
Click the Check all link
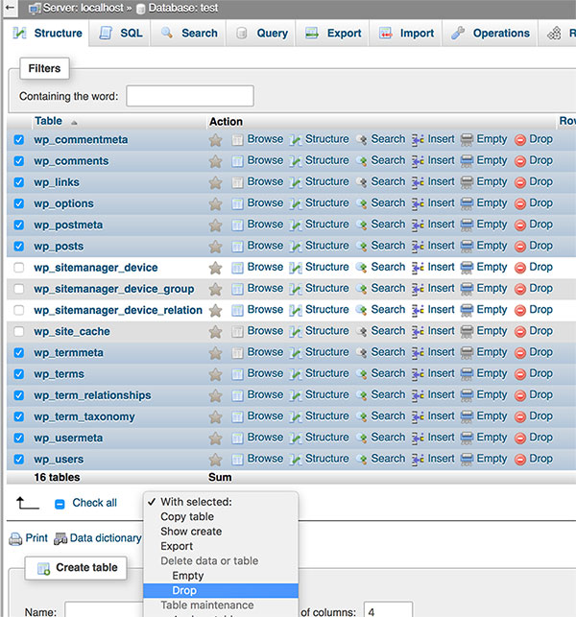pyautogui.click(x=94, y=503)
